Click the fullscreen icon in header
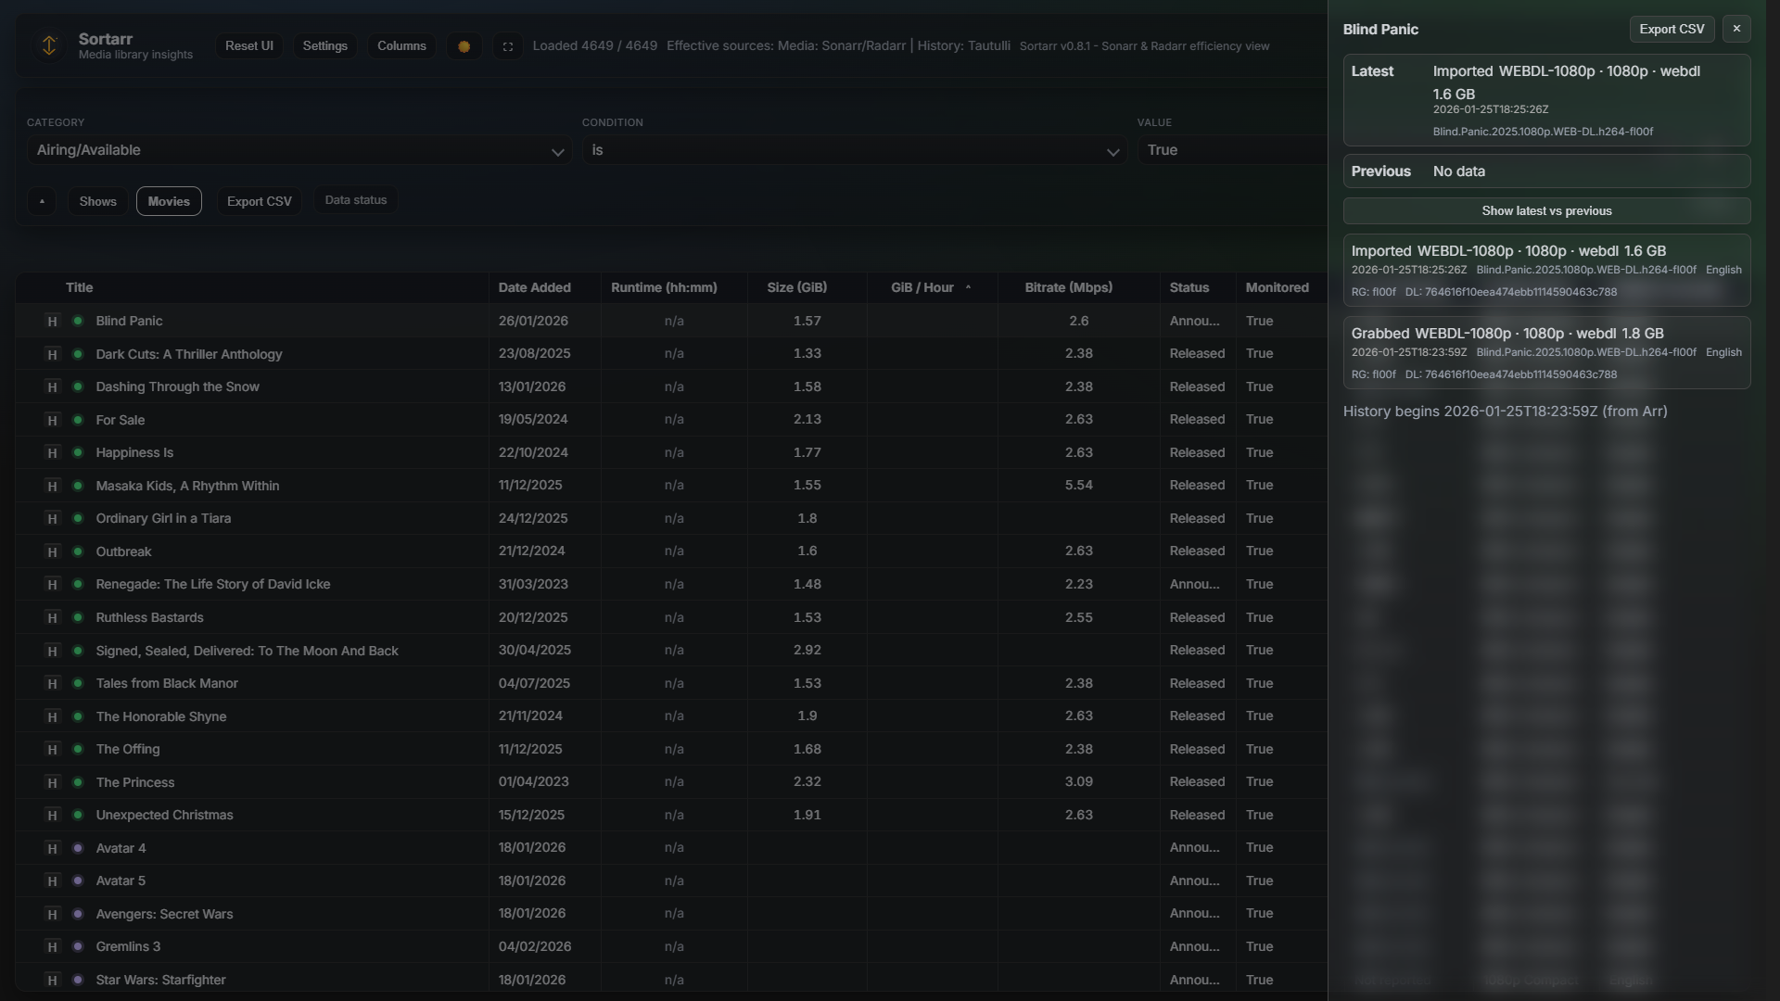Screen dimensions: 1780x1001 (508, 46)
